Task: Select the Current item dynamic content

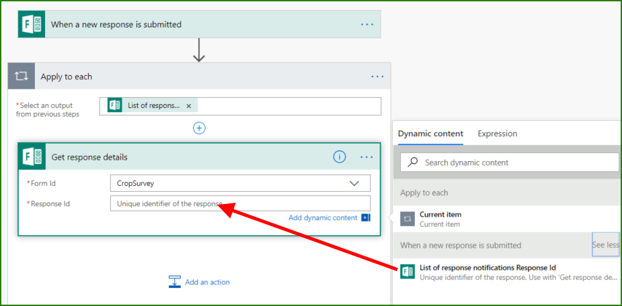Action: point(508,219)
